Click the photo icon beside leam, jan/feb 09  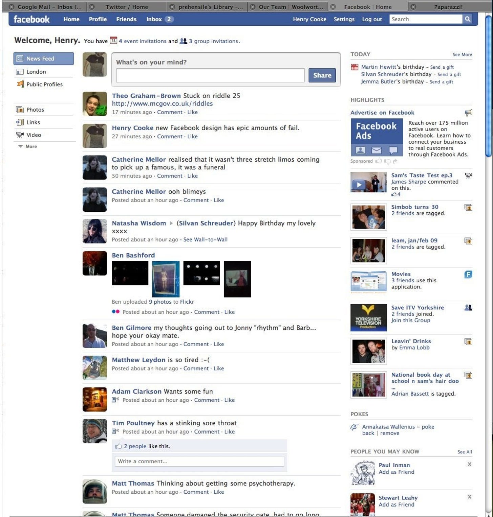[x=468, y=241]
